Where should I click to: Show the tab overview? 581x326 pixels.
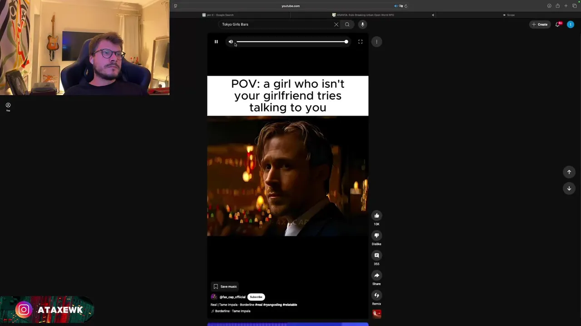(574, 6)
